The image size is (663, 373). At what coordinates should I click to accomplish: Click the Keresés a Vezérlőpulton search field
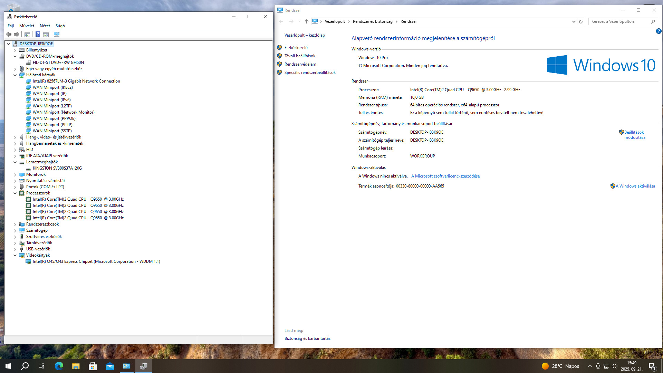point(620,21)
